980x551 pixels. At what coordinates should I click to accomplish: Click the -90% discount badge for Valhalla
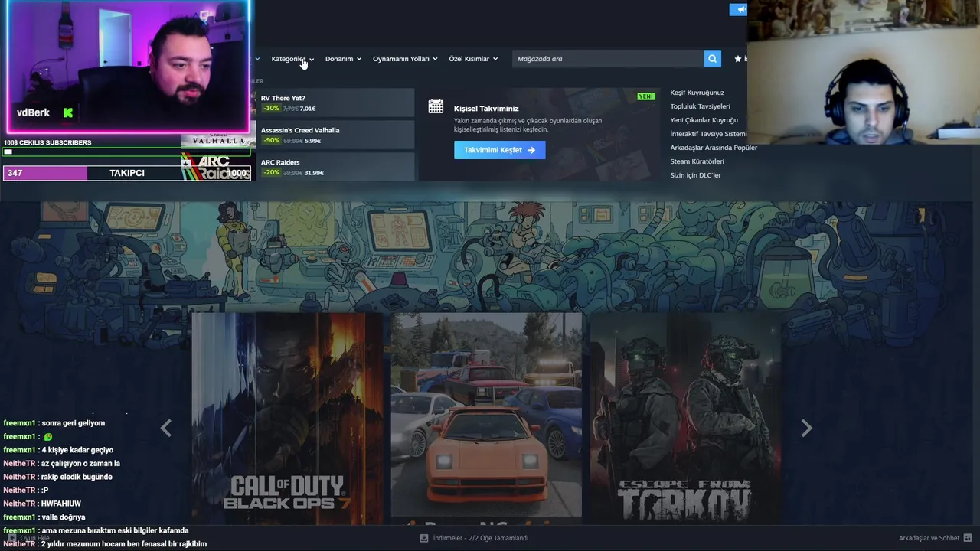click(271, 141)
